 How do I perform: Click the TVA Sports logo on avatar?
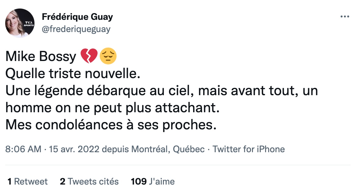point(29,24)
